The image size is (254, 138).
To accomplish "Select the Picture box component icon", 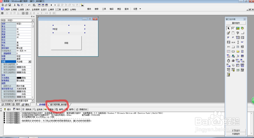I will tap(238, 28).
